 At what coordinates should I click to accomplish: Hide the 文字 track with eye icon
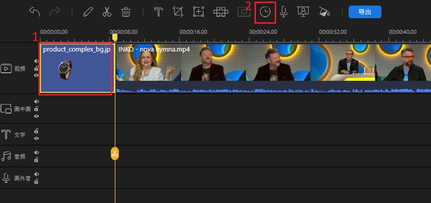point(36,138)
